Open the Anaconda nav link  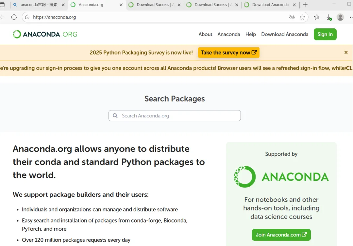229,34
